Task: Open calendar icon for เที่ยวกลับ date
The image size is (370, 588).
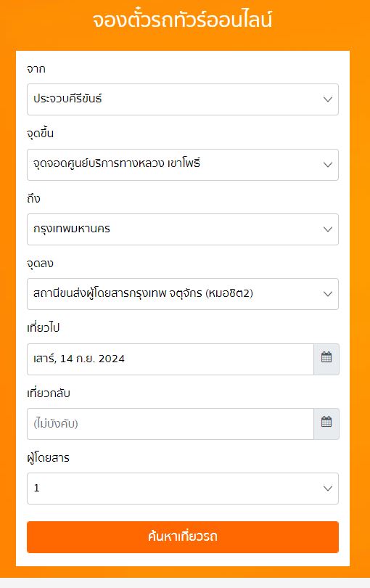Action: point(326,424)
